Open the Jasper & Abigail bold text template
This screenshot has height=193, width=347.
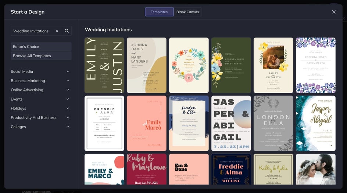(231, 123)
